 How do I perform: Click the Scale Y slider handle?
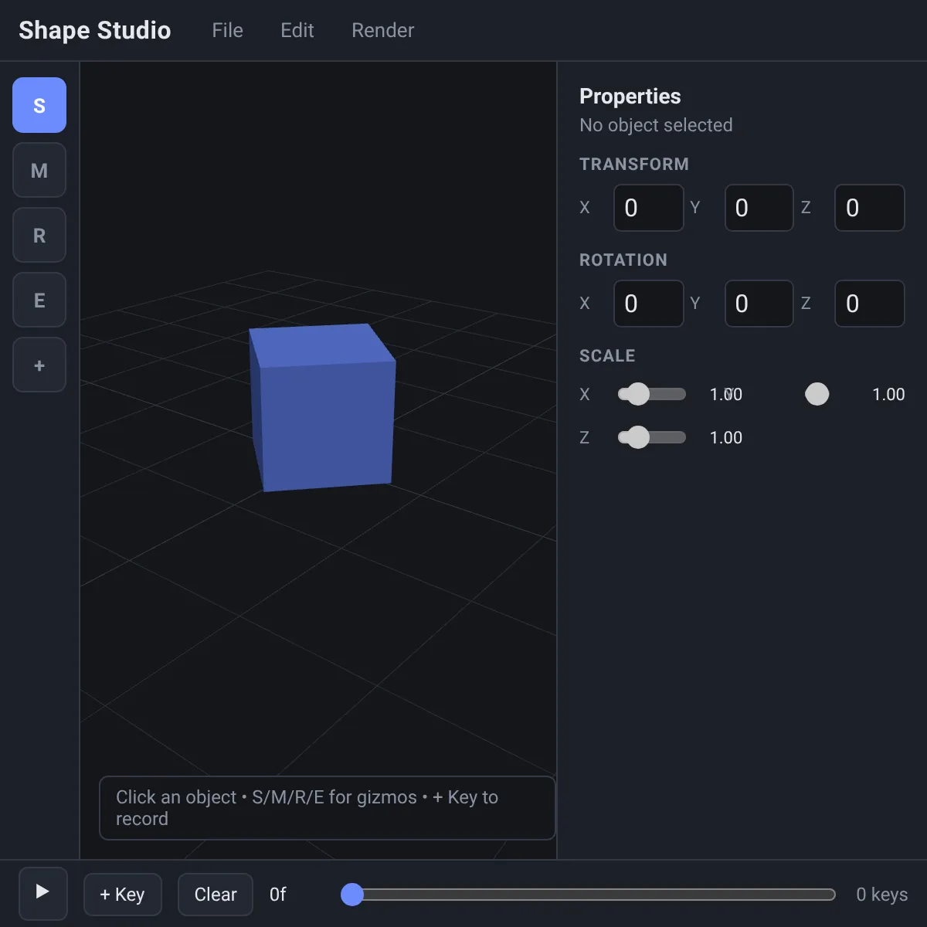817,394
